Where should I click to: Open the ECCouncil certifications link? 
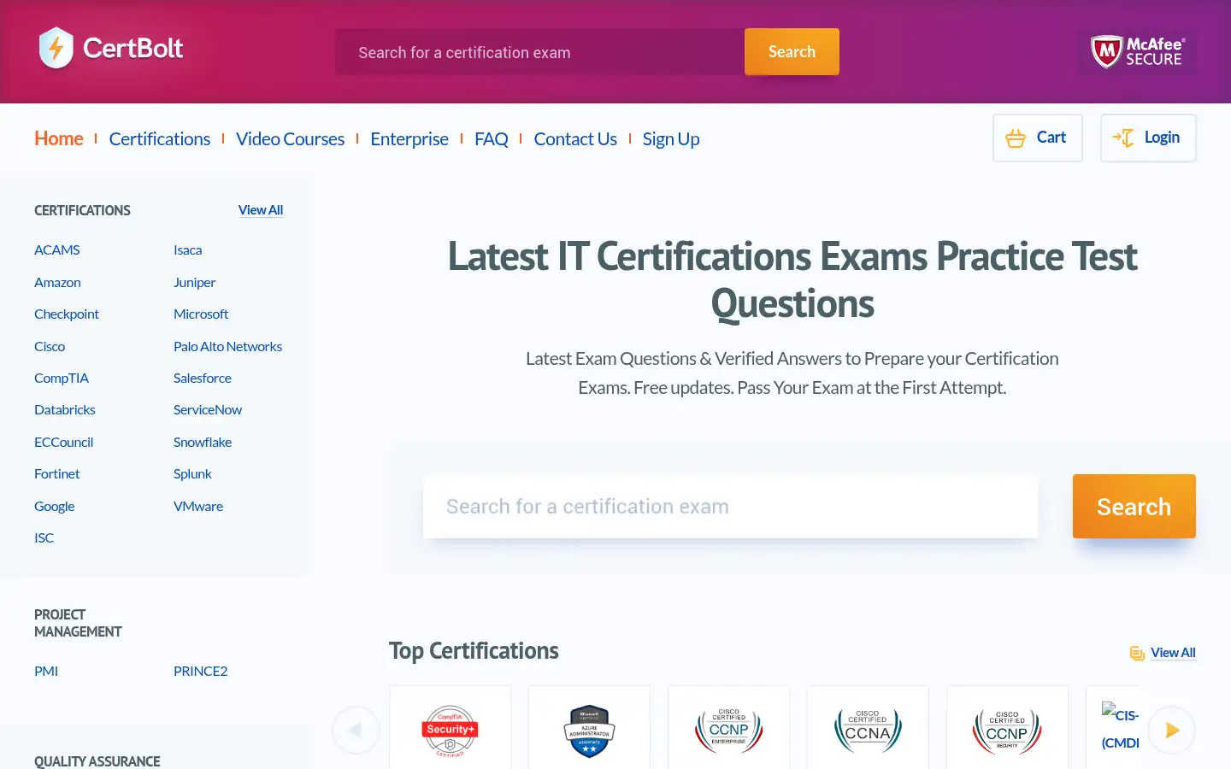[x=64, y=442]
